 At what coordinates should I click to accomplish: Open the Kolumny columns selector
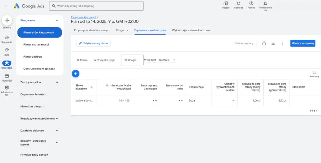[314, 74]
